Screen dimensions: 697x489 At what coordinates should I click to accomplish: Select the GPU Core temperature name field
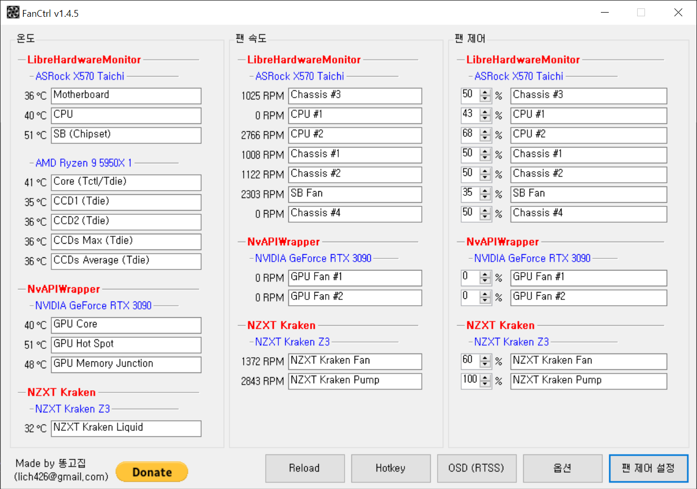coord(126,325)
